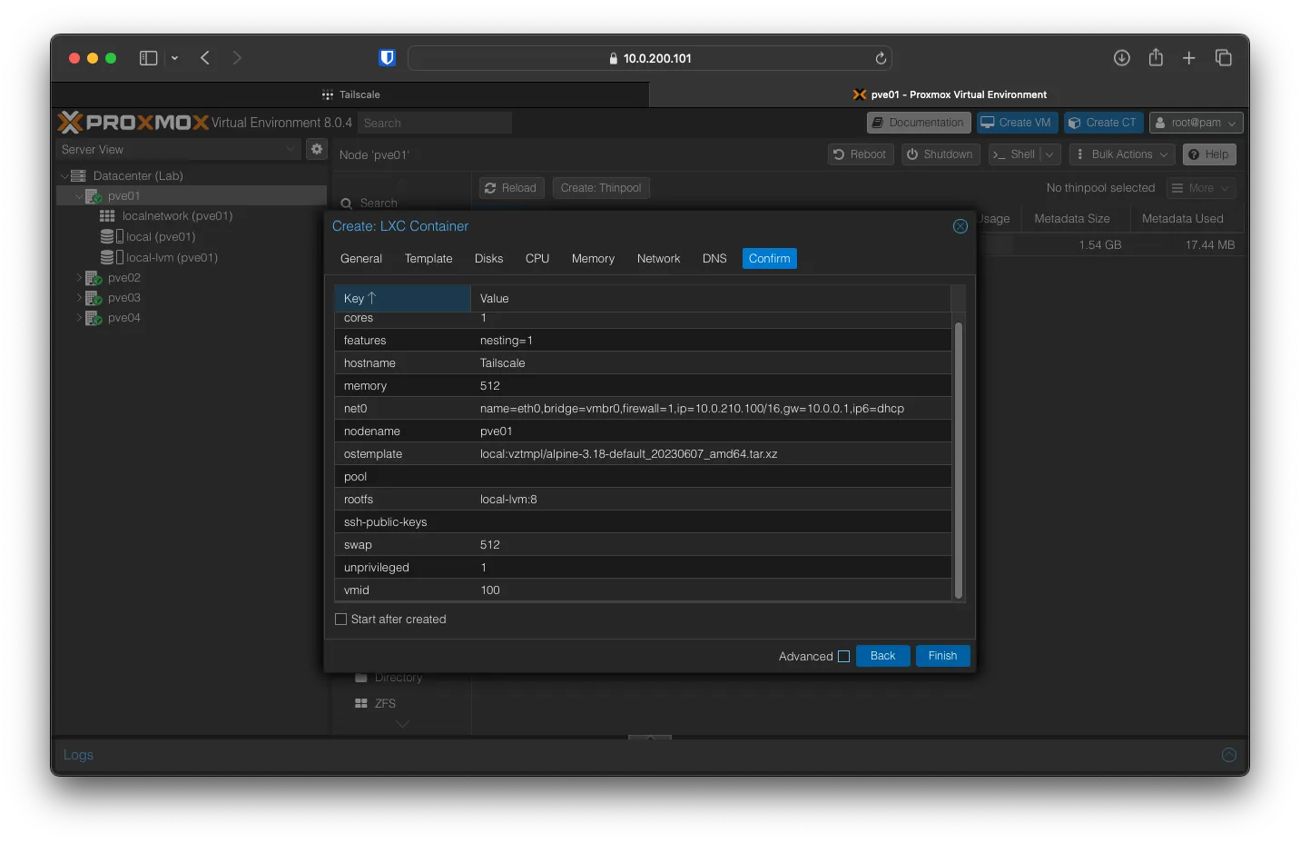This screenshot has height=843, width=1300.
Task: Click the pve02 node server icon
Action: [94, 278]
